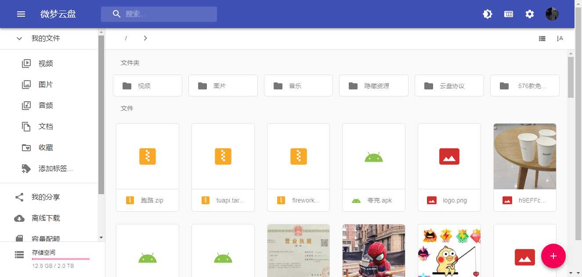Click the audio library icon in sidebar
Viewport: 582px width, 277px height.
point(26,105)
